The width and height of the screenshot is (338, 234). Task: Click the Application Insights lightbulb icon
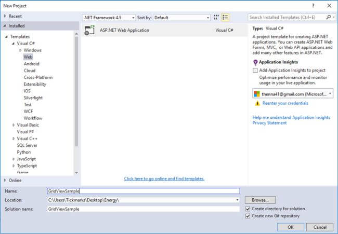255,62
